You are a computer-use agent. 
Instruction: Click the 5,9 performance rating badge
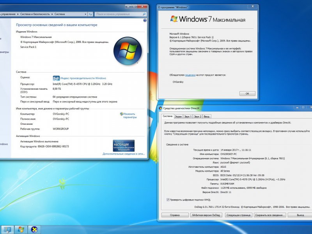point(56,78)
